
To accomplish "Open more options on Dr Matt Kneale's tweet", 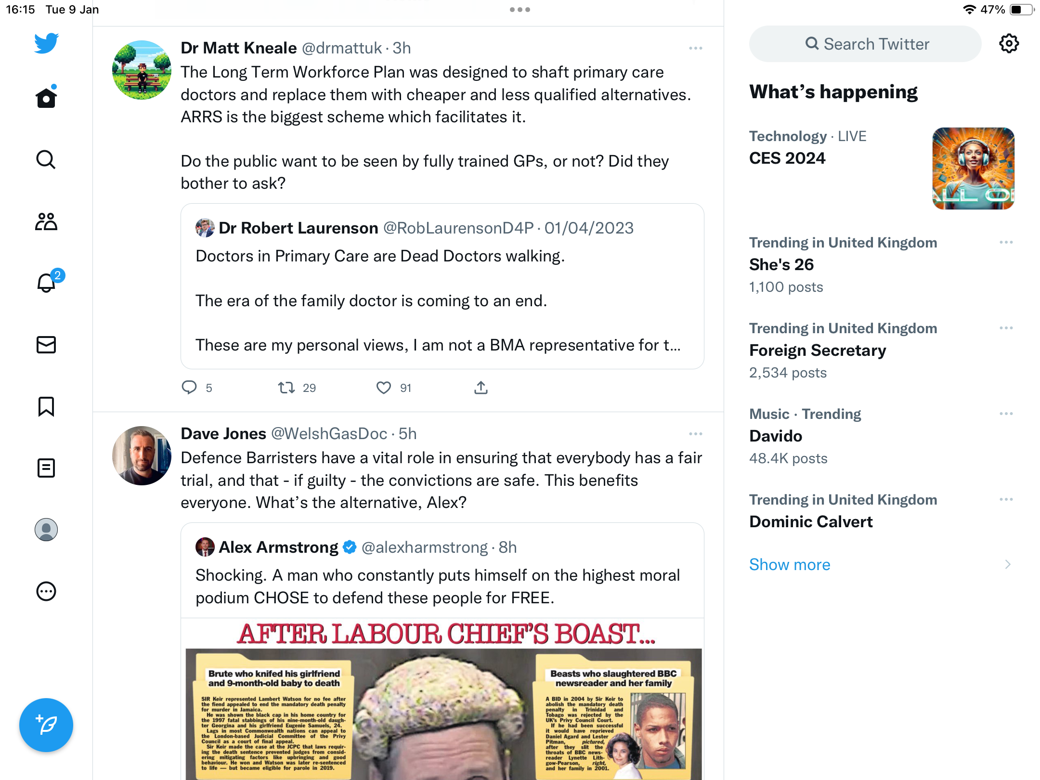I will tap(696, 48).
